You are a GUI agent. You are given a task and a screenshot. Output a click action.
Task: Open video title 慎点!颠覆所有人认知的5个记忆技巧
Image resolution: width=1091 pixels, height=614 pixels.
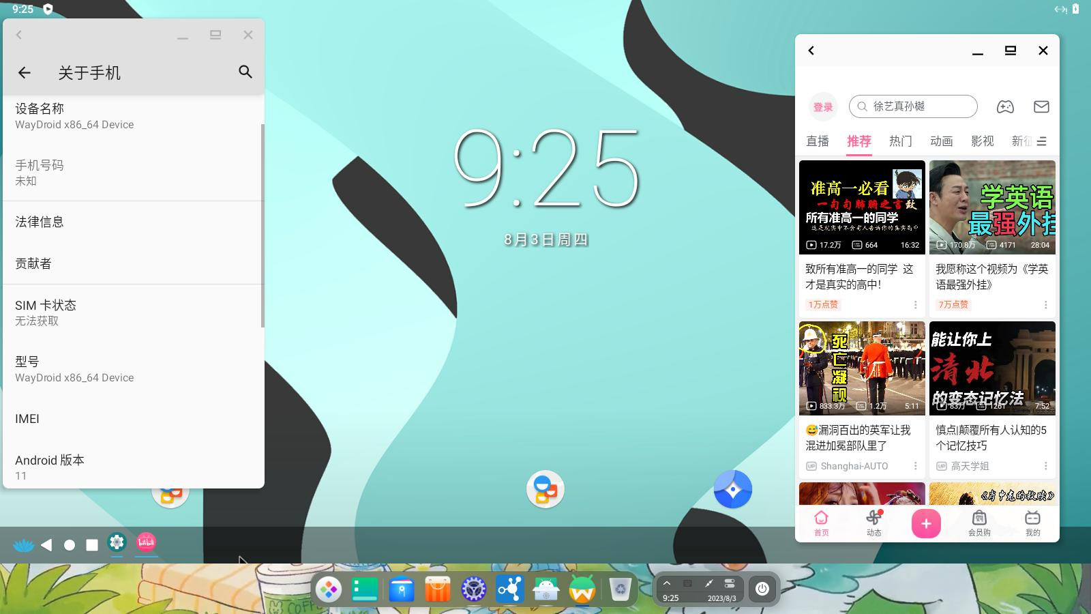pyautogui.click(x=991, y=438)
